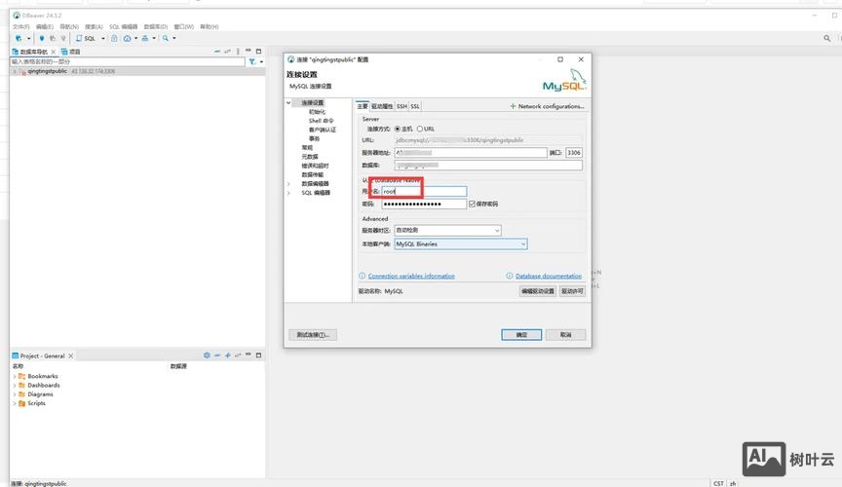Select the URL connection radio button

(x=419, y=129)
